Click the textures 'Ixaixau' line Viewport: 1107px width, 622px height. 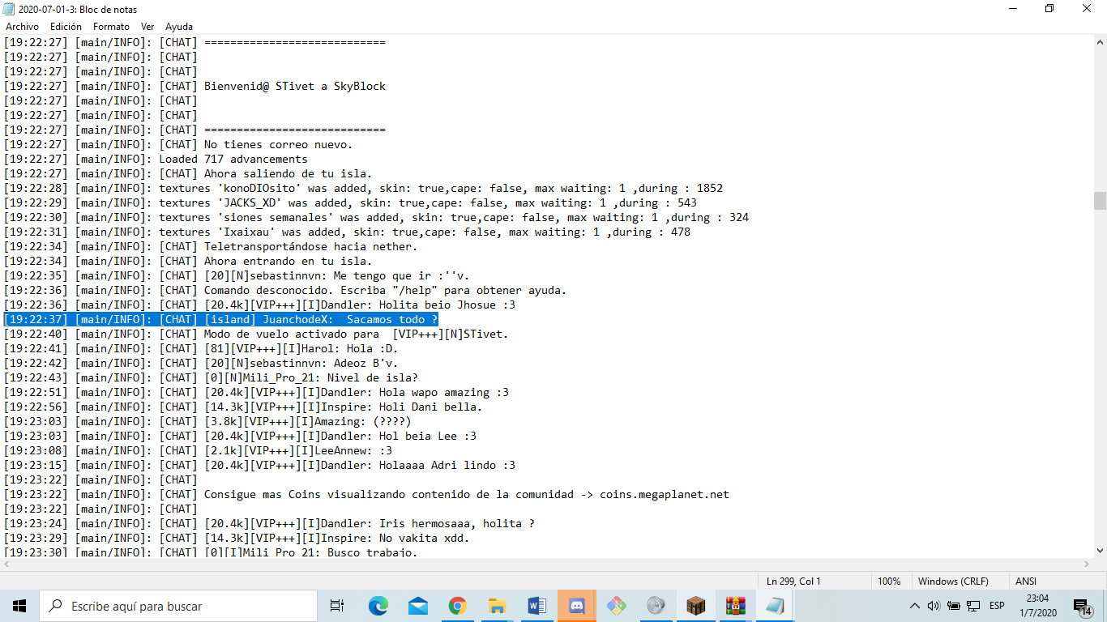[x=347, y=232]
